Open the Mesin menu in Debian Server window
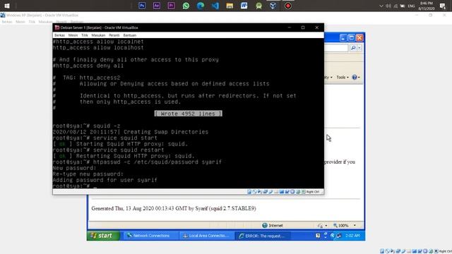 pos(73,35)
